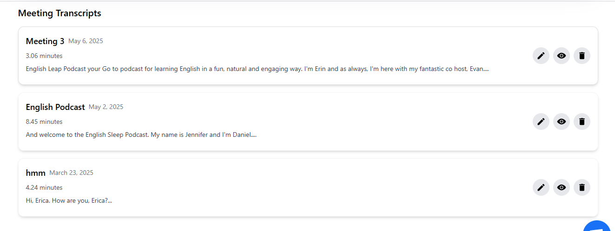Edit the Meeting 3 transcript
The image size is (615, 231).
pos(541,56)
